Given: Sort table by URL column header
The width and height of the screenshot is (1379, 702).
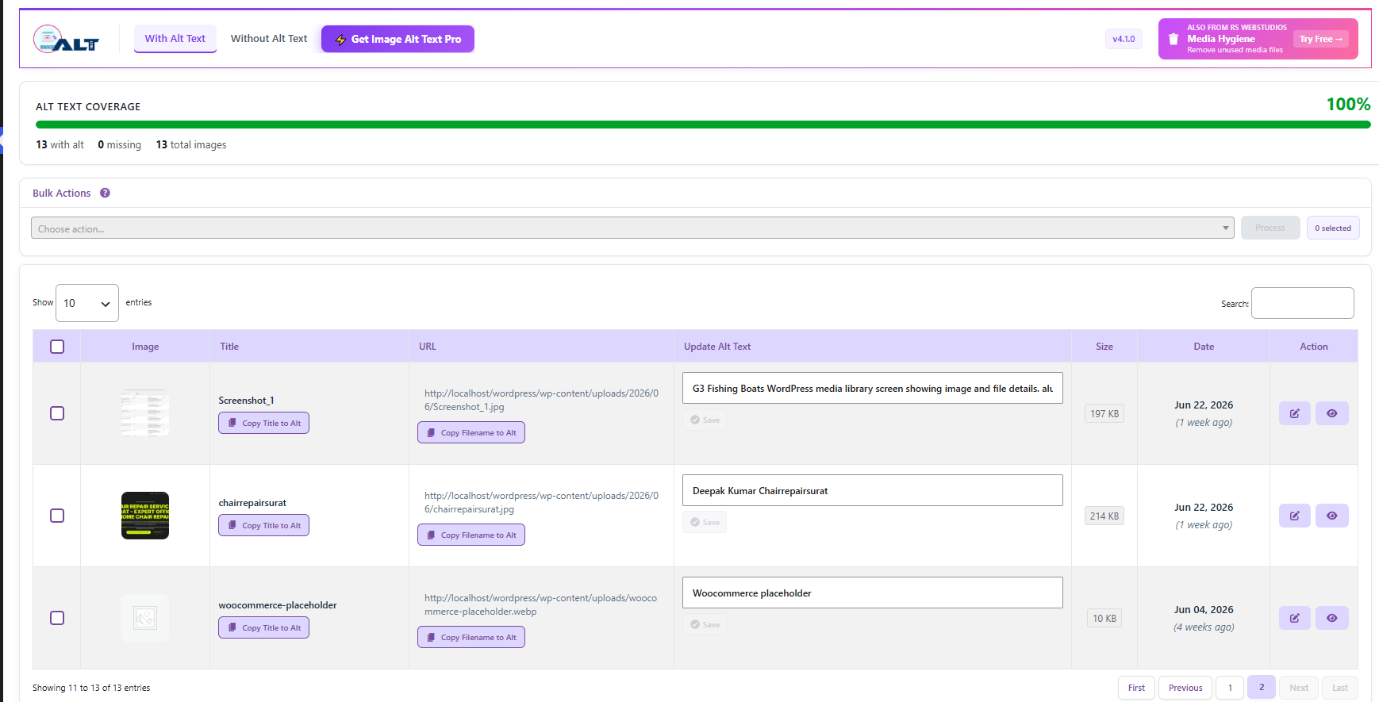Looking at the screenshot, I should [541, 347].
